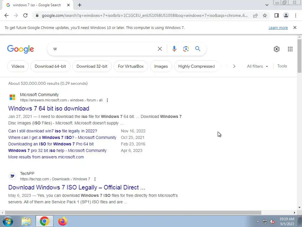The image size is (302, 227).
Task: Bookmark this tab with star icon
Action: [265, 15]
